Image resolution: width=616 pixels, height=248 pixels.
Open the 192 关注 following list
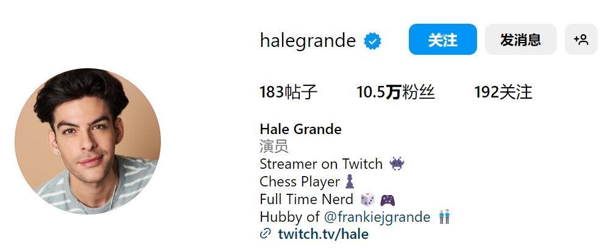tap(503, 93)
